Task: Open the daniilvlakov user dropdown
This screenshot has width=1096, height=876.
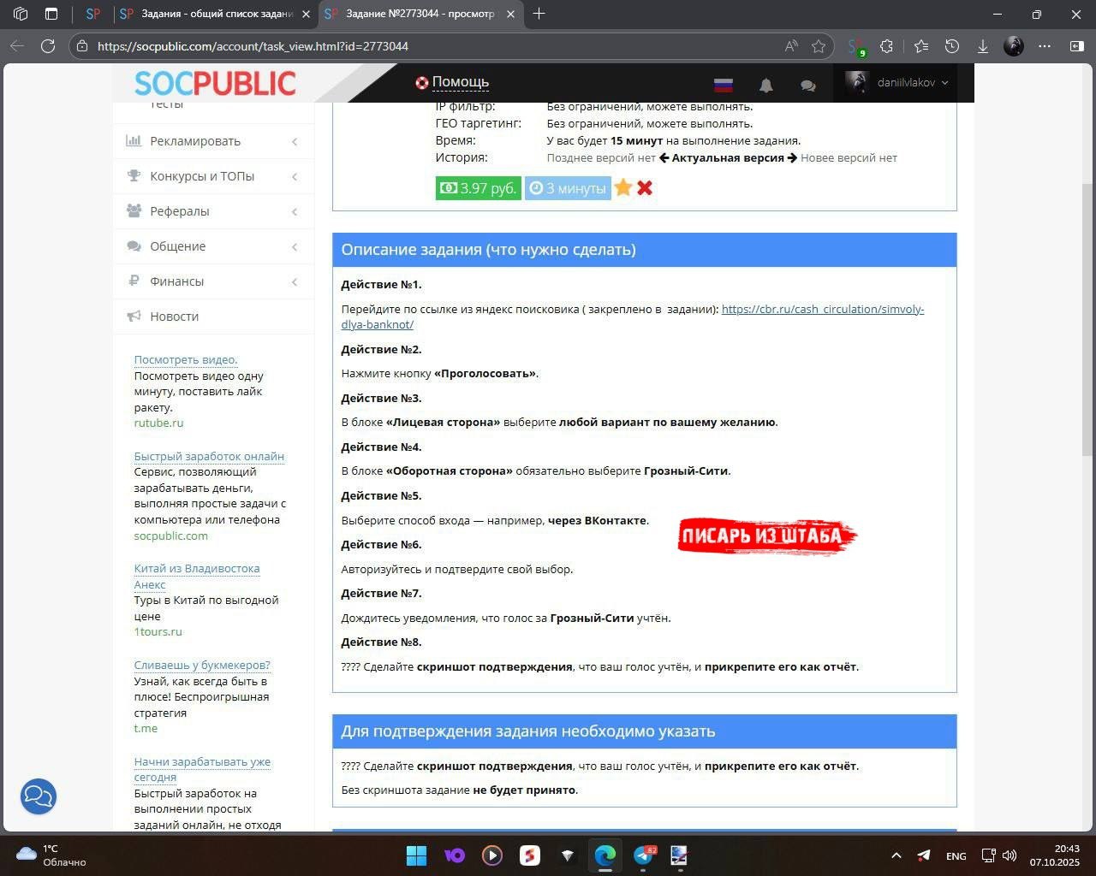Action: [x=896, y=83]
